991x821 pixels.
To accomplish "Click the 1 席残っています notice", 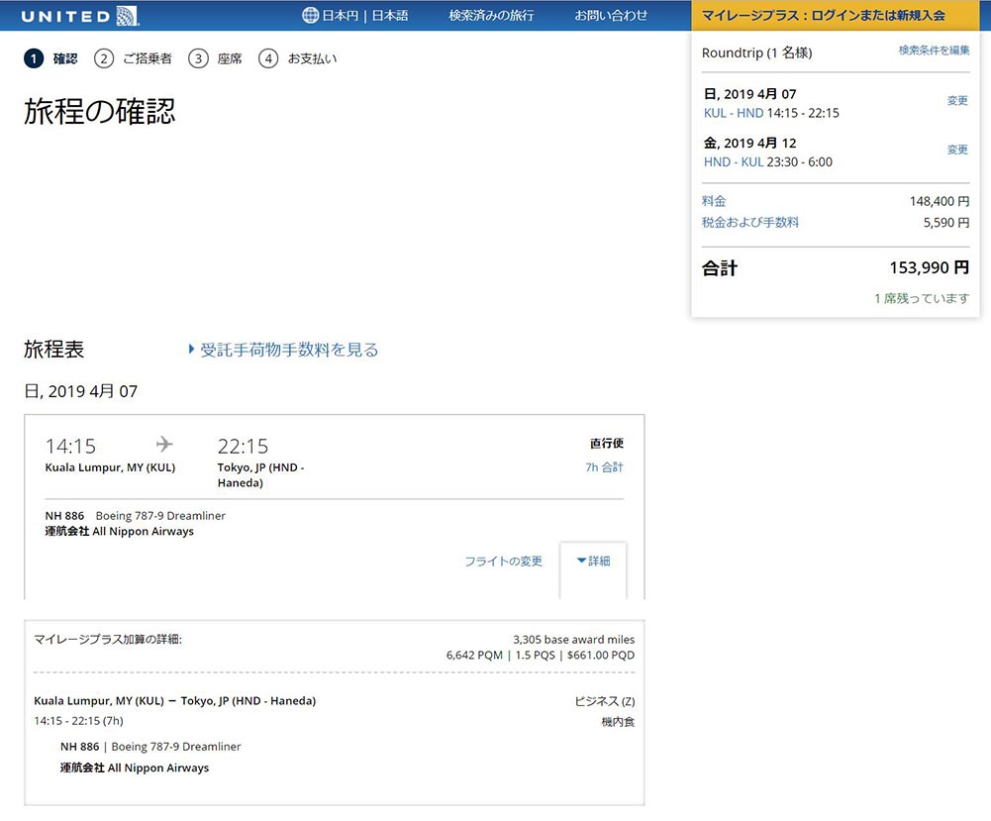I will [x=922, y=298].
